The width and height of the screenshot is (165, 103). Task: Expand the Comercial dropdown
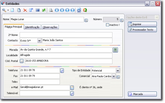(114, 76)
